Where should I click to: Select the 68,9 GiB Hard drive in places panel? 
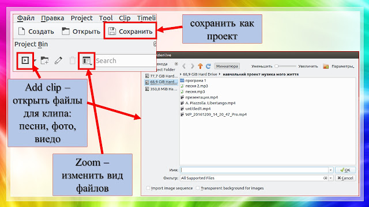[161, 82]
